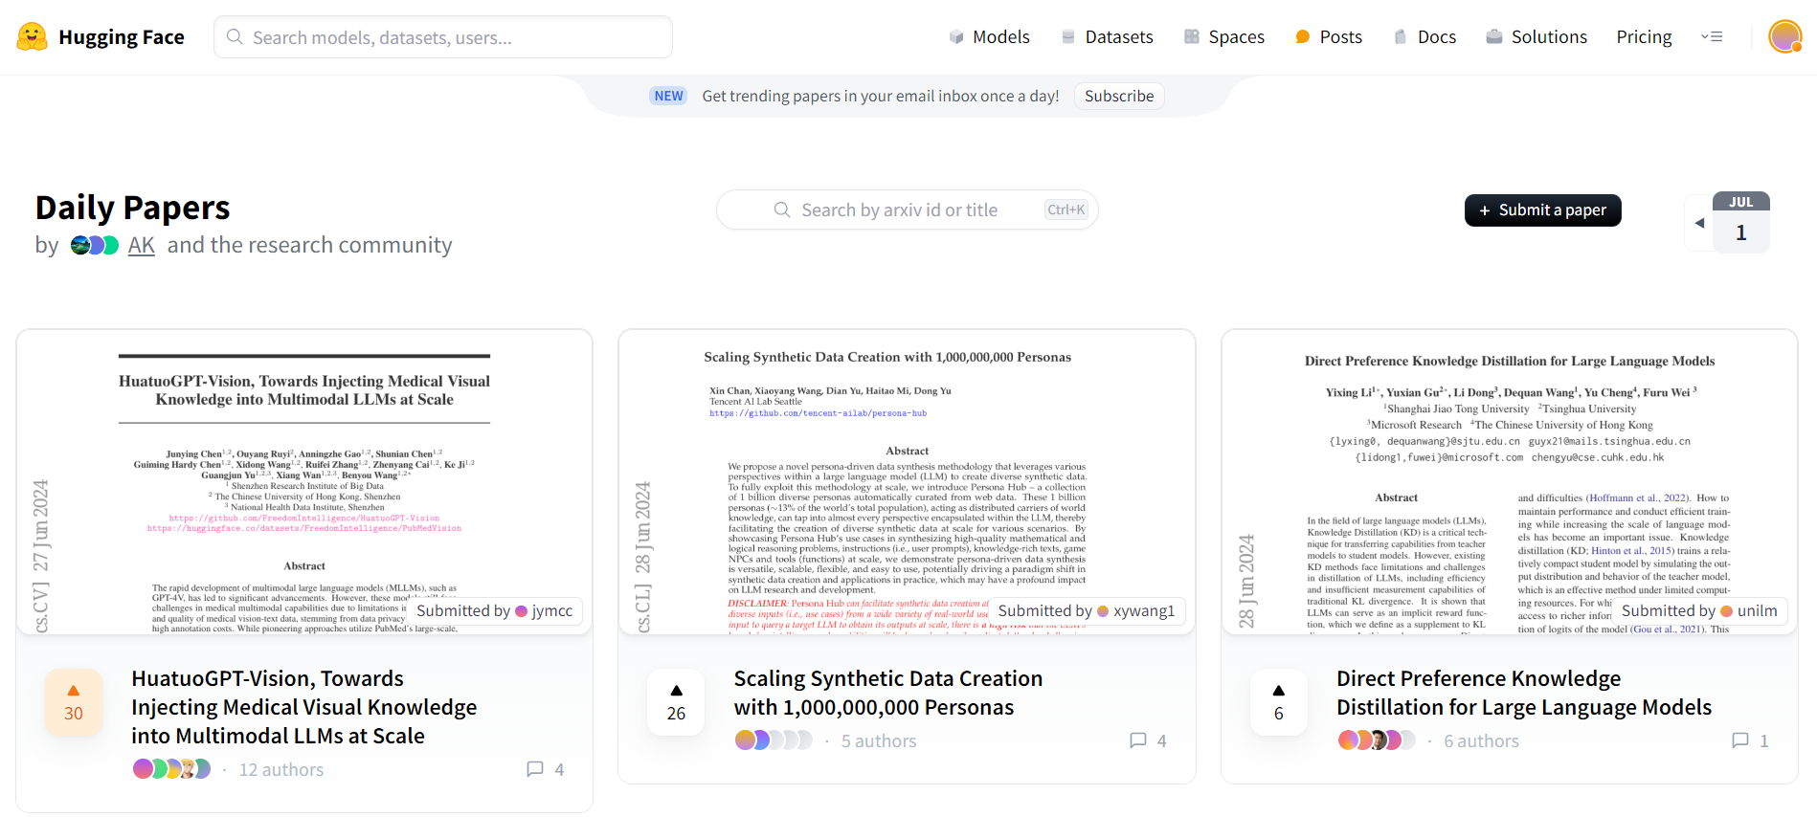Click author avatars on Personas paper card
The width and height of the screenshot is (1817, 817).
click(774, 740)
